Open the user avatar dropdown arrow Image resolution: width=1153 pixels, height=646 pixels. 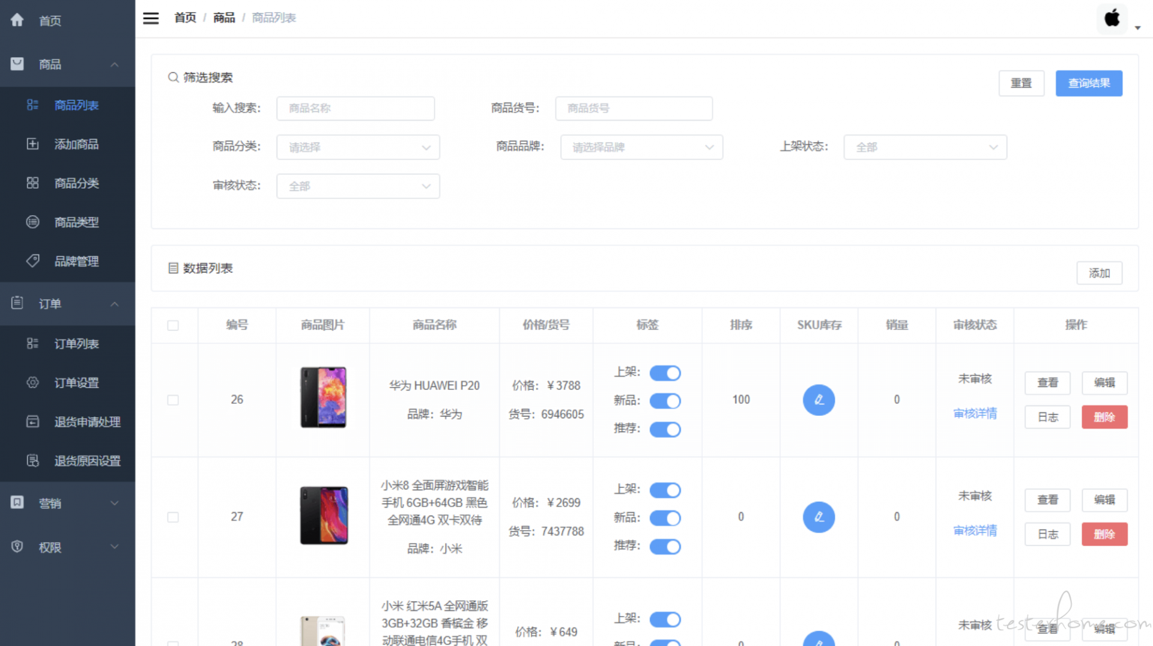[1137, 28]
